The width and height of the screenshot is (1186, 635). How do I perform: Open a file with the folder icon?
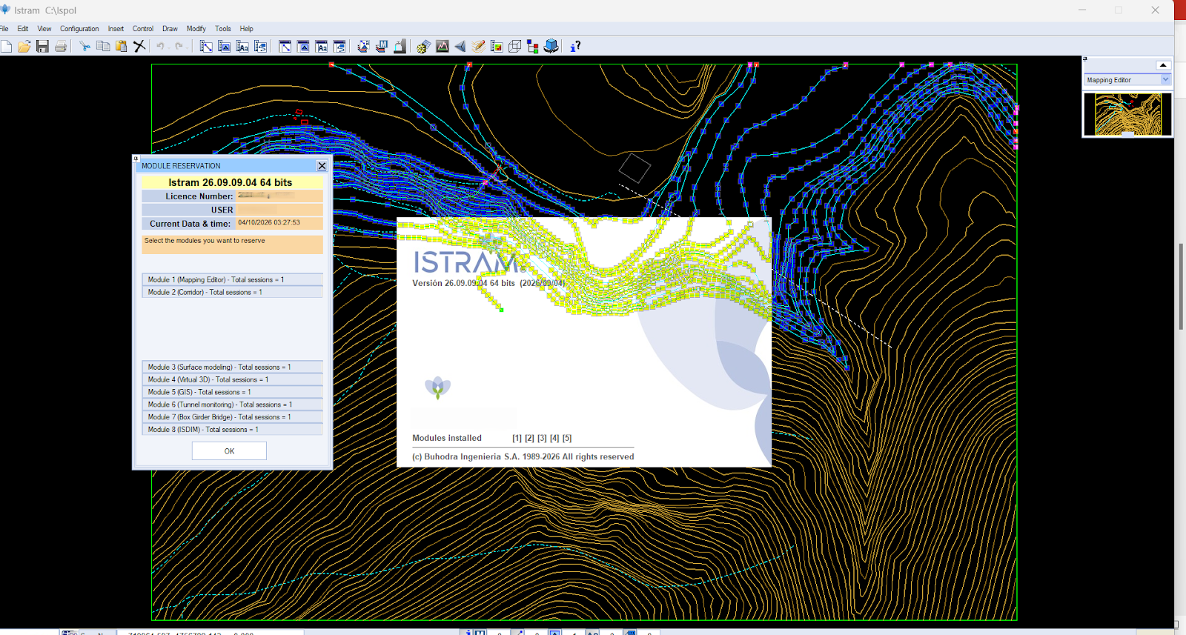(24, 46)
